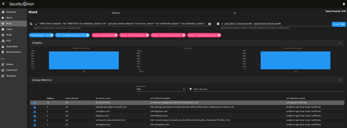Launch CyberChef external tool link

[12, 70]
